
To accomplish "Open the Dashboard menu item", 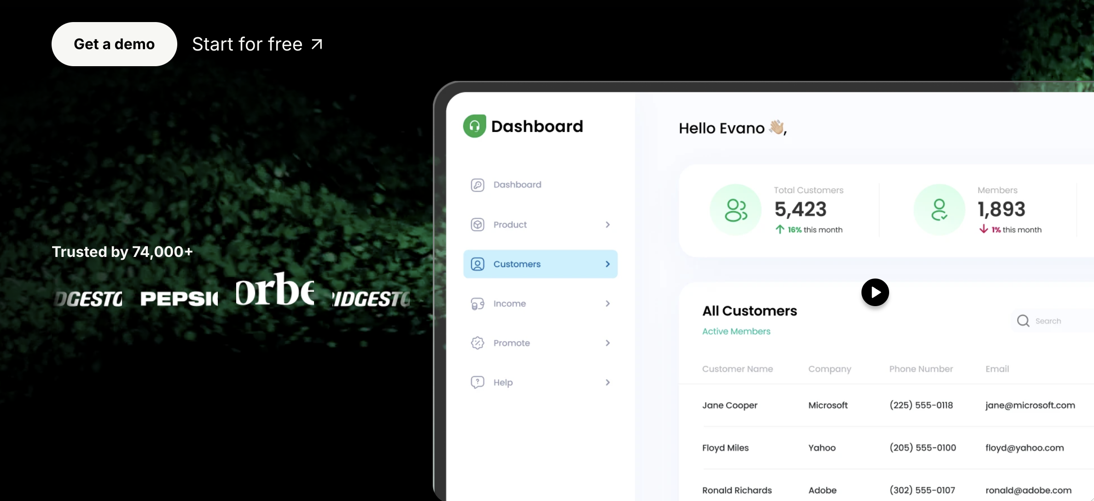I will pos(541,185).
